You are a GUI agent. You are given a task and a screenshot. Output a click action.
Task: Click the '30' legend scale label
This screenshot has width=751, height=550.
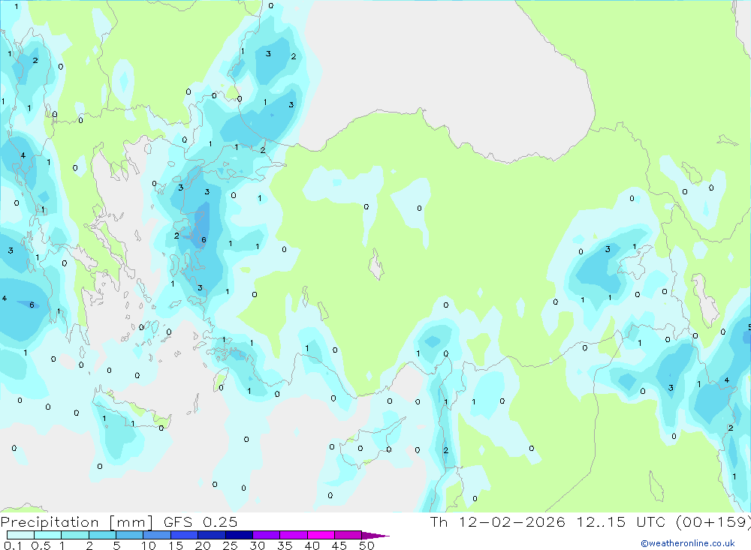[x=257, y=545]
